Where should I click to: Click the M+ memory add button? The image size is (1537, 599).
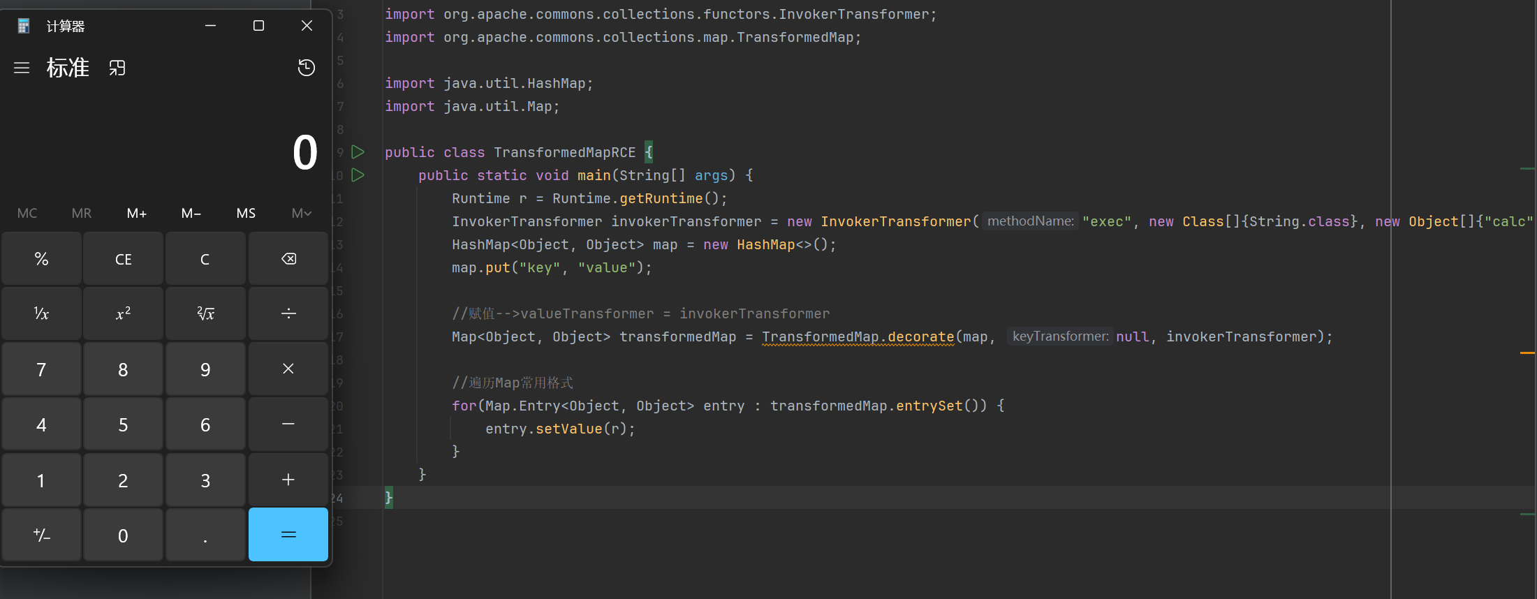137,213
